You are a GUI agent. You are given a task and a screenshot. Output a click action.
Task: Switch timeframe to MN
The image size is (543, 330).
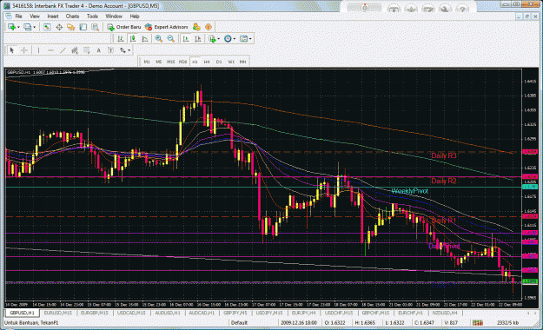[242, 62]
